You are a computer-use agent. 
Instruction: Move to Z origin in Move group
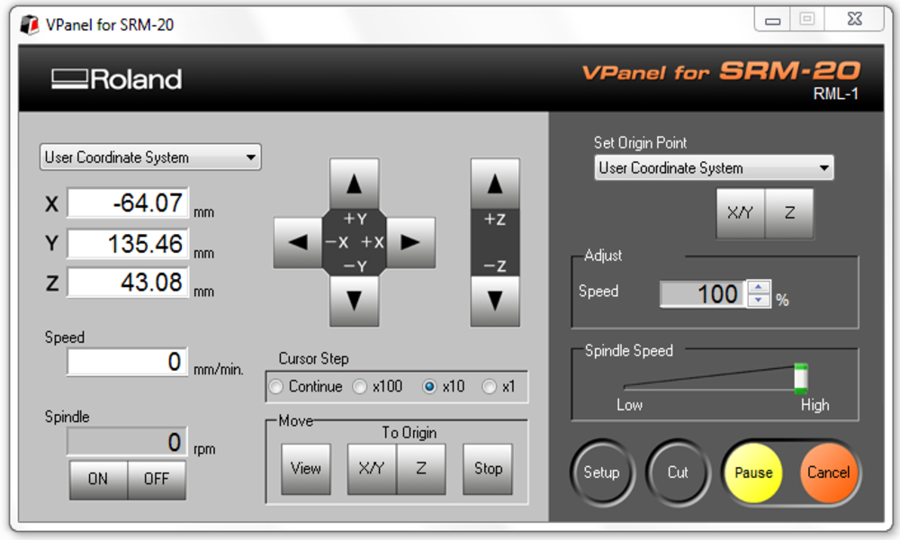420,469
